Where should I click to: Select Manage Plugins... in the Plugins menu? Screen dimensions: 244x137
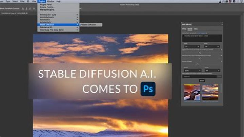47,9
